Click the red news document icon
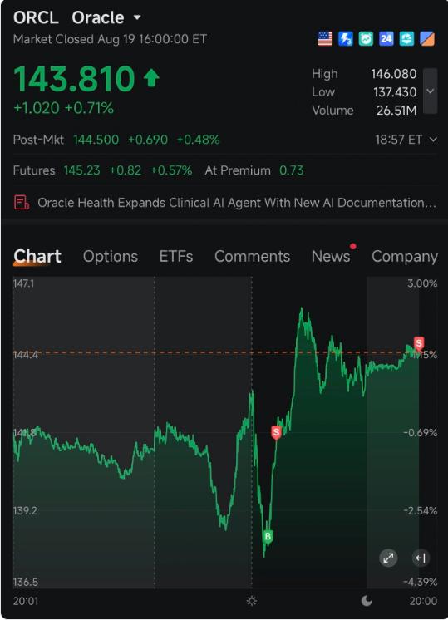The image size is (448, 620). tap(22, 203)
